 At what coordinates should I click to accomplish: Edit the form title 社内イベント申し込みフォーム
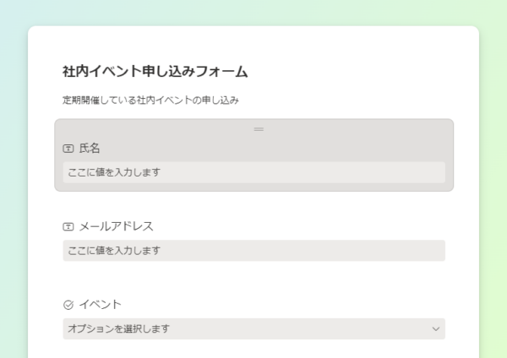(x=155, y=72)
